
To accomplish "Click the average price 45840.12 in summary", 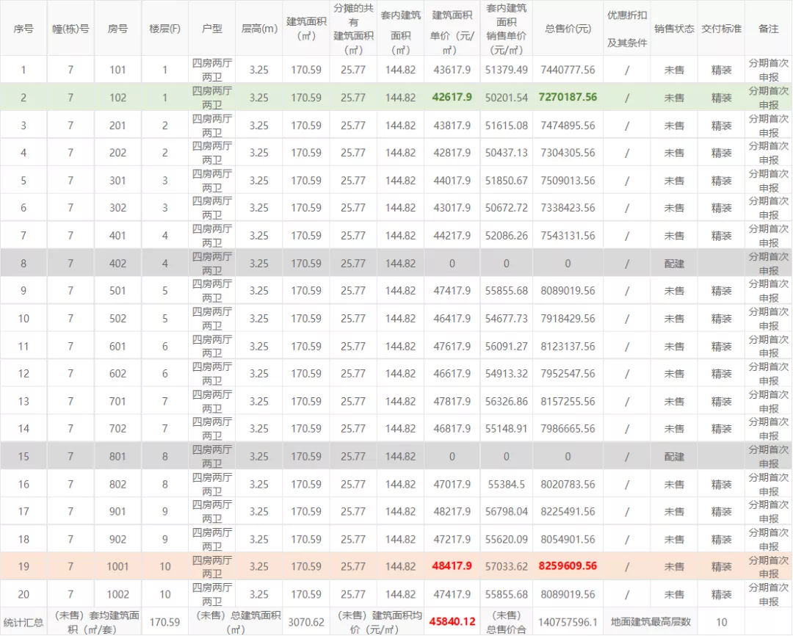I will pos(452,622).
